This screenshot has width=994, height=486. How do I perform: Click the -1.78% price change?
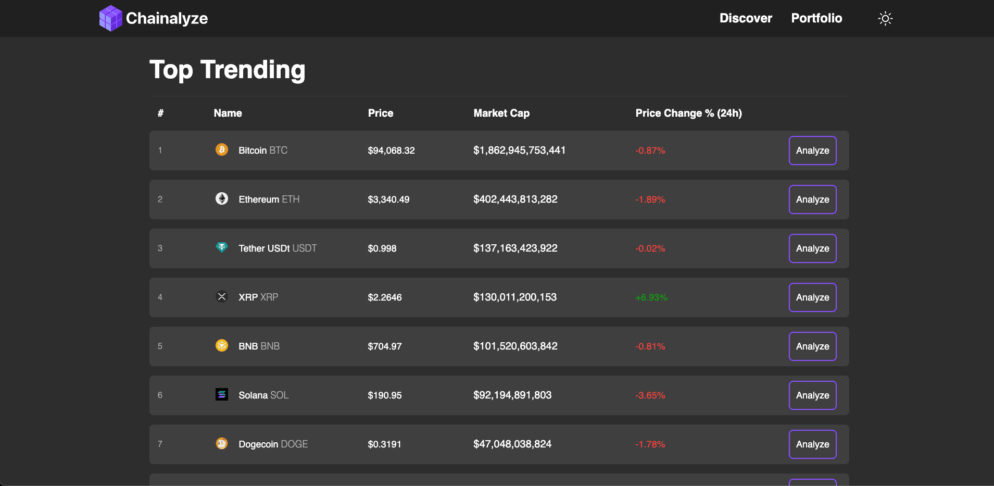tap(650, 444)
